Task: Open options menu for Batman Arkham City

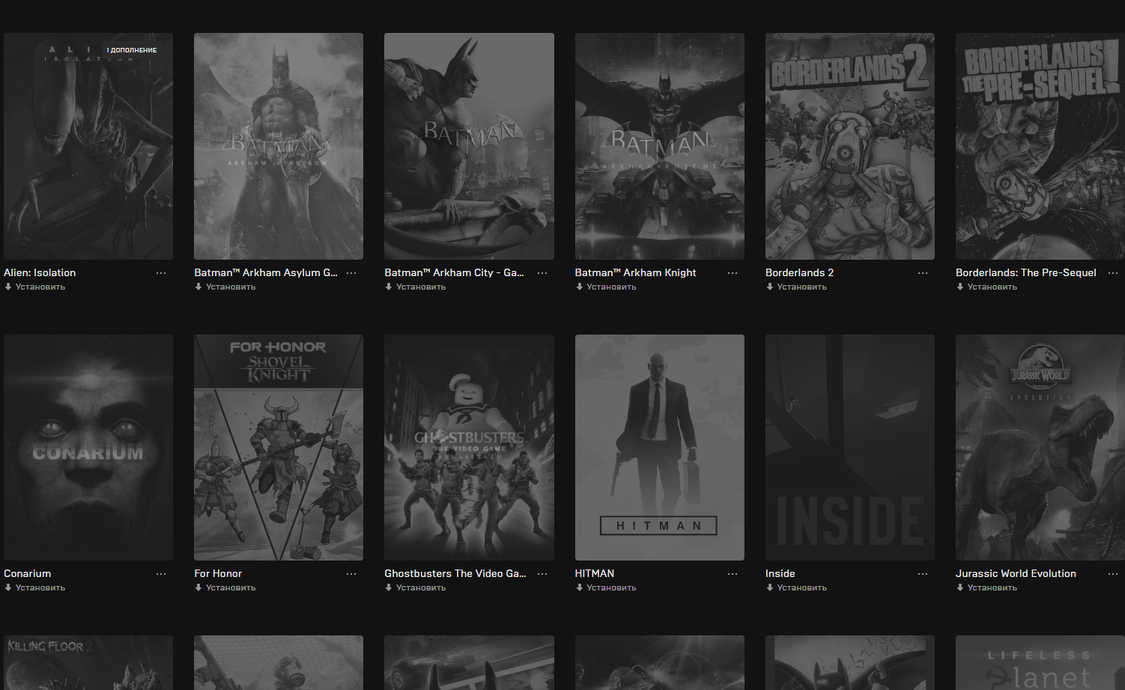Action: point(542,273)
